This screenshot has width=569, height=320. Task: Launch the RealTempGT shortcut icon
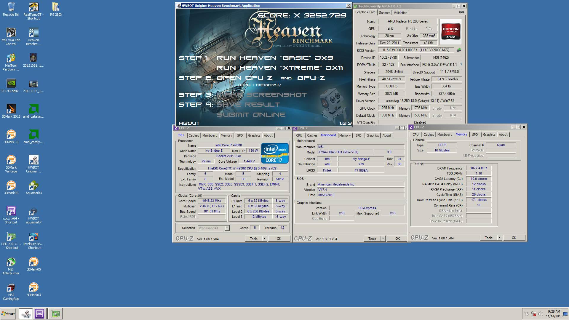33,11
